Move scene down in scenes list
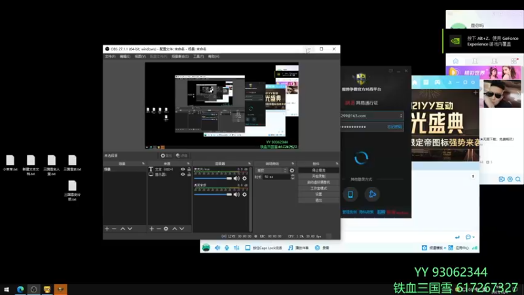524x295 pixels. [x=130, y=229]
